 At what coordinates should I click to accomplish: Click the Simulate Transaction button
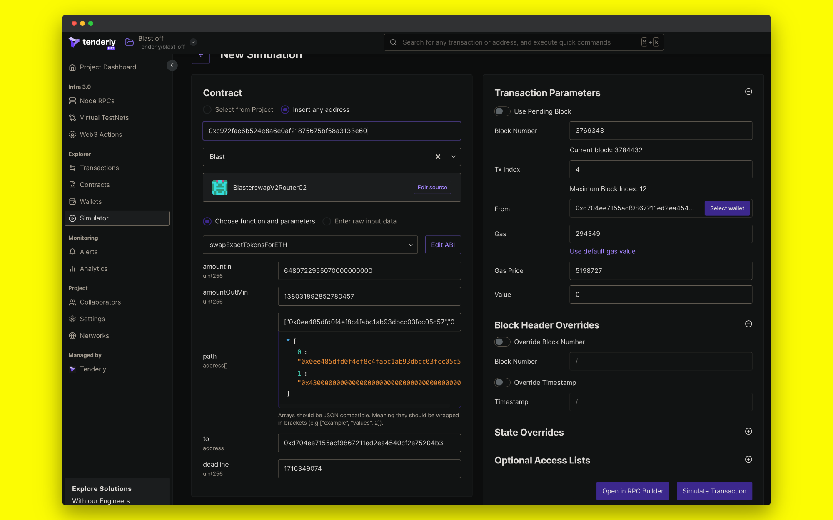point(714,491)
